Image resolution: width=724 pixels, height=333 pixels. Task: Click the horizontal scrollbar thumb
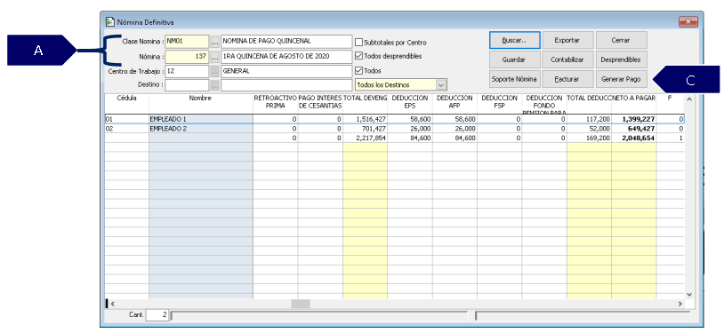pyautogui.click(x=301, y=304)
